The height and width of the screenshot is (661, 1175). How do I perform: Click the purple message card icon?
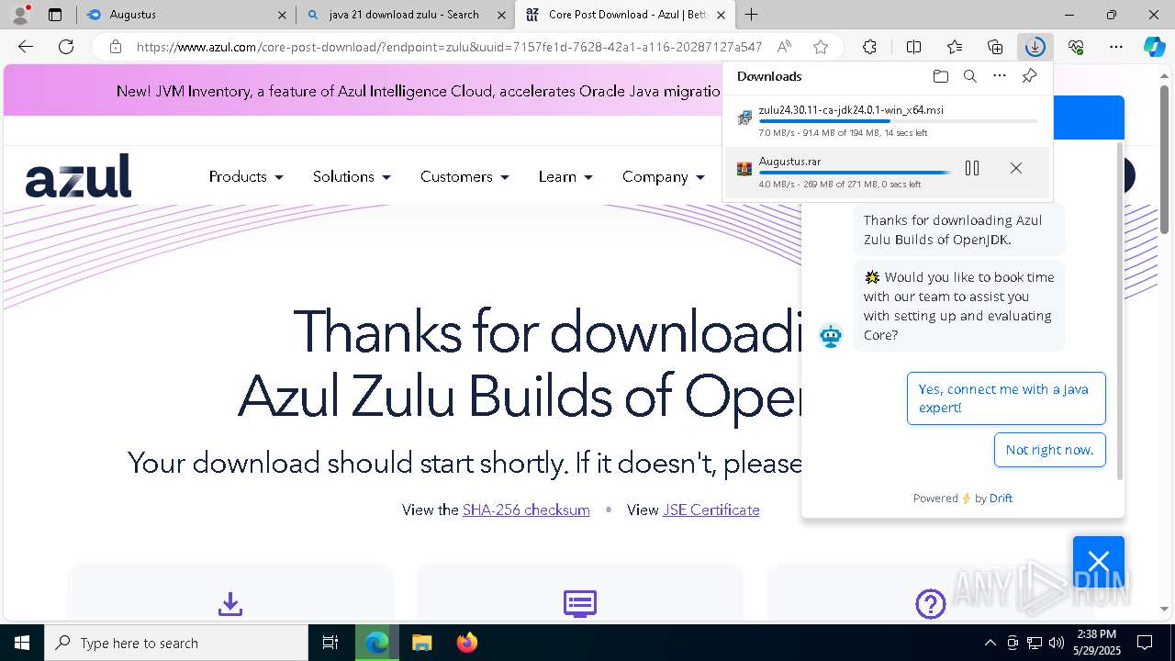point(580,603)
